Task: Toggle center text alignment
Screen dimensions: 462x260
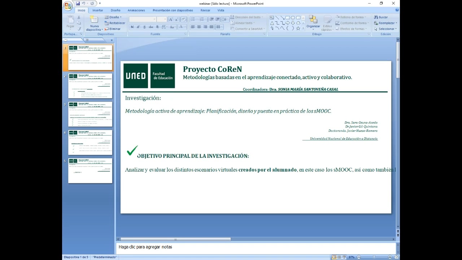Action: pyautogui.click(x=199, y=27)
